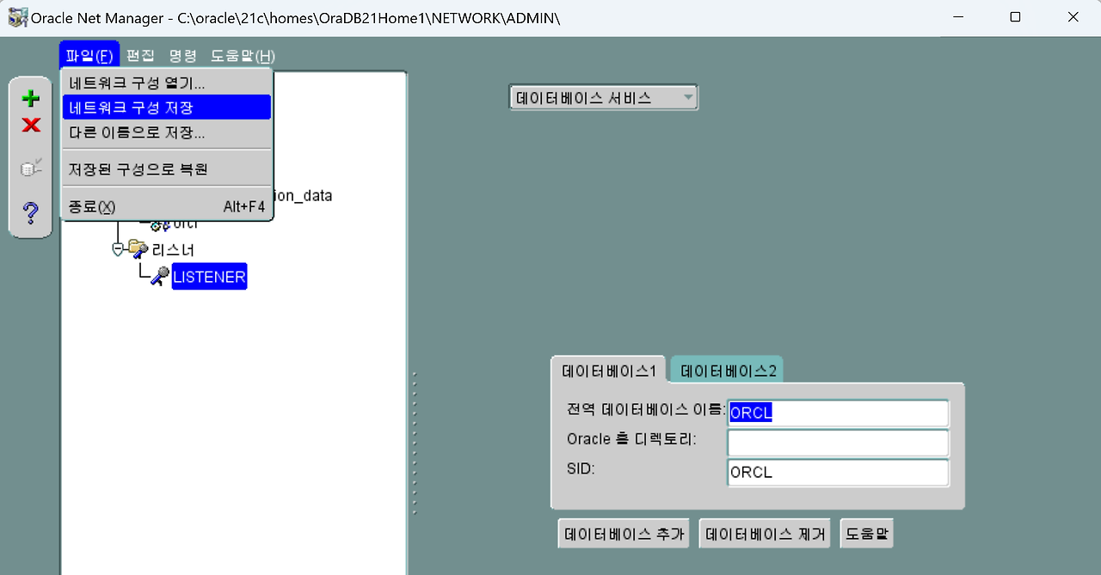Open the 데이터베이스 서비스 dropdown
This screenshot has height=575, width=1101.
tap(604, 98)
